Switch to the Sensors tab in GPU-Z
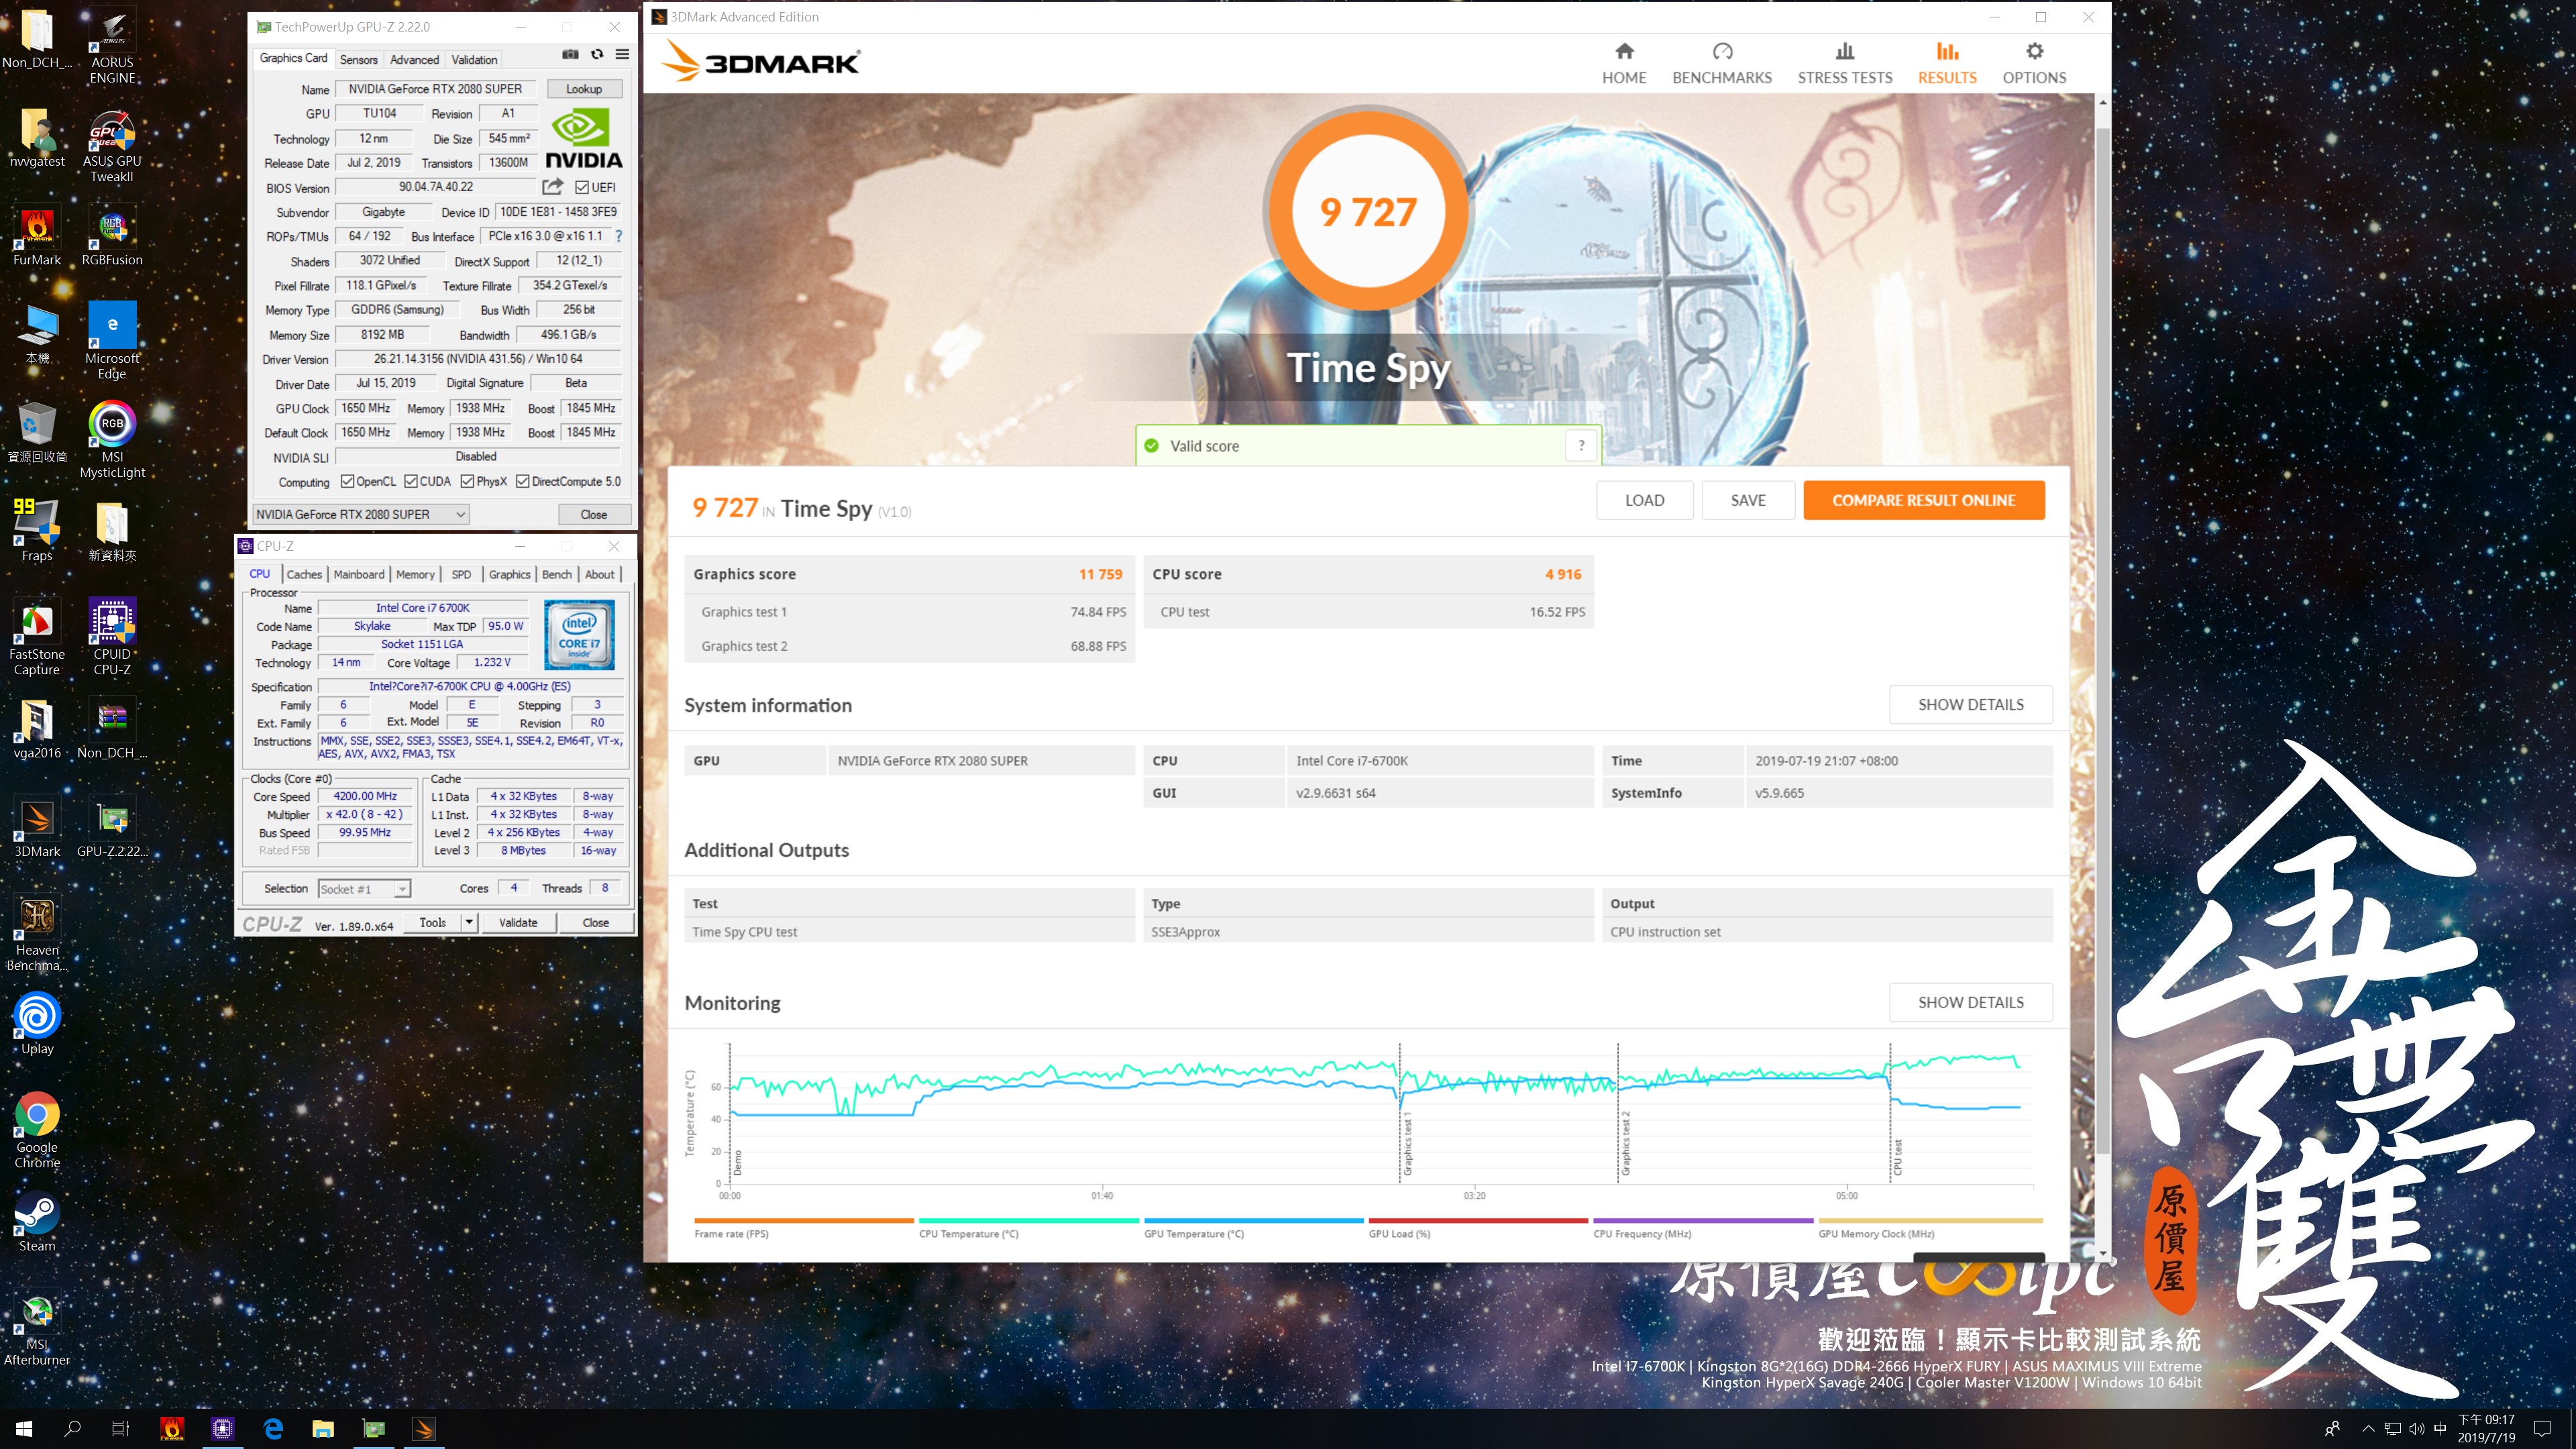Image resolution: width=2576 pixels, height=1449 pixels. [358, 59]
